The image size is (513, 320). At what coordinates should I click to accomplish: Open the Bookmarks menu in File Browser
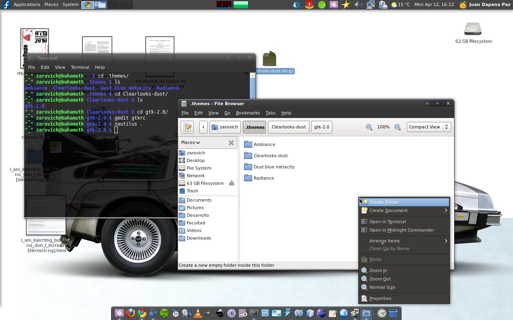click(248, 113)
